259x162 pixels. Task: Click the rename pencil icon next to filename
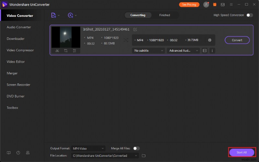point(135,30)
